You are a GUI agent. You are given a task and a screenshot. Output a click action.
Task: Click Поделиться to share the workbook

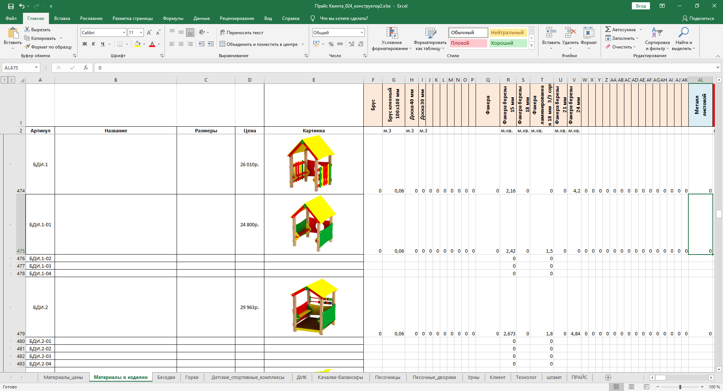698,18
